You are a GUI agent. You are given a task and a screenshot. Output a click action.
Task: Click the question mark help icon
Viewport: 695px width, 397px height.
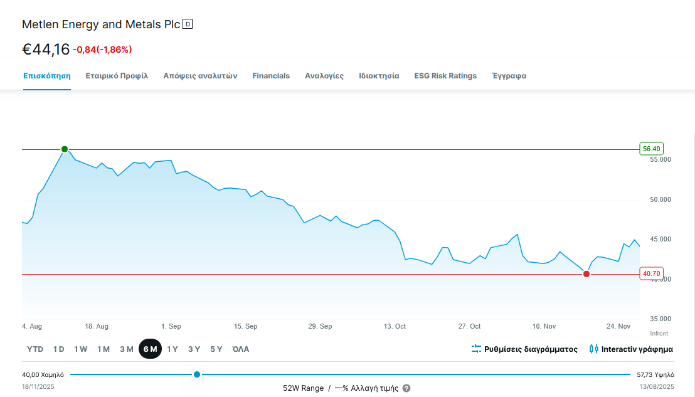406,388
